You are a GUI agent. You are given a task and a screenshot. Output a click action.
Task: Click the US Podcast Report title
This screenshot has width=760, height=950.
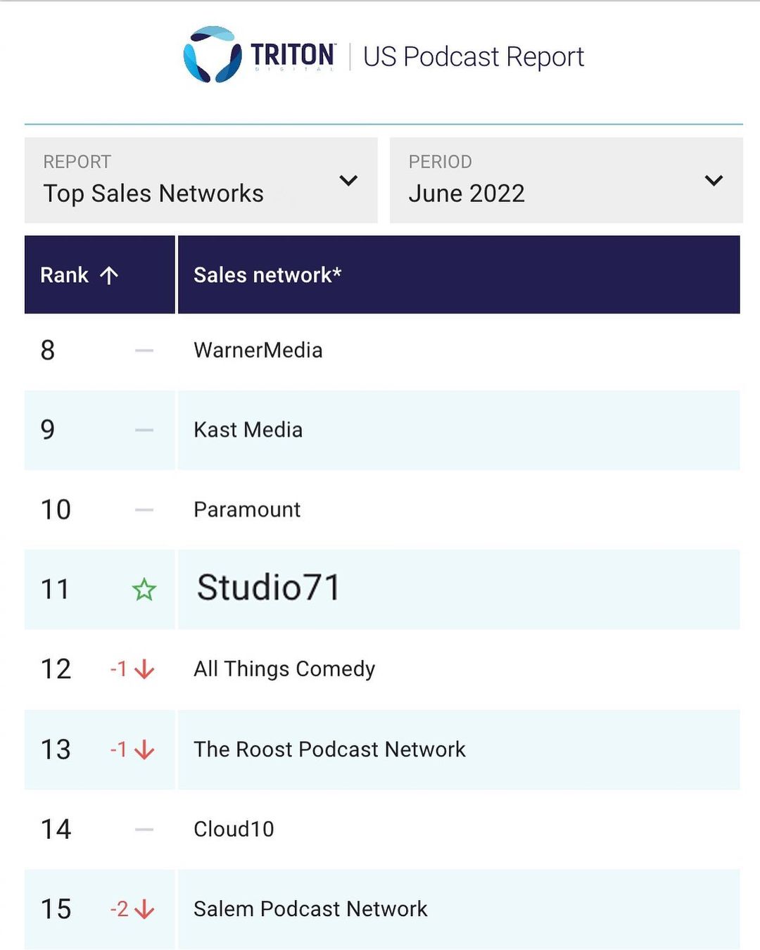[x=473, y=57]
